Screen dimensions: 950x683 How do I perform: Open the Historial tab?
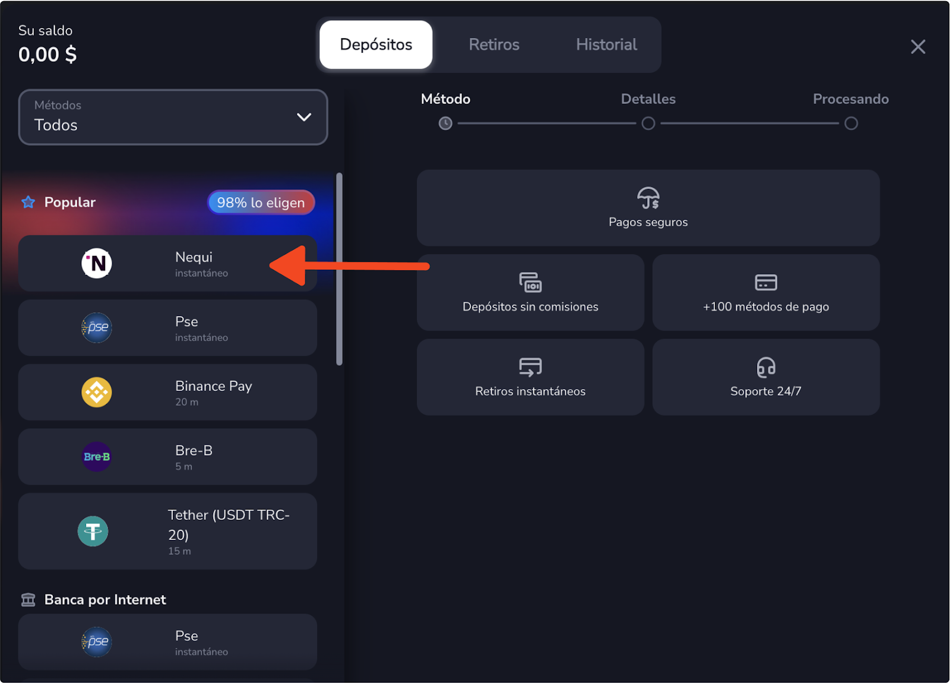click(x=606, y=45)
